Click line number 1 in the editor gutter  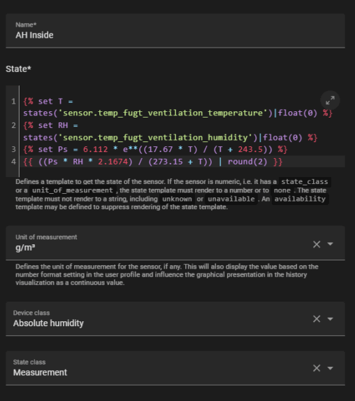[13, 101]
